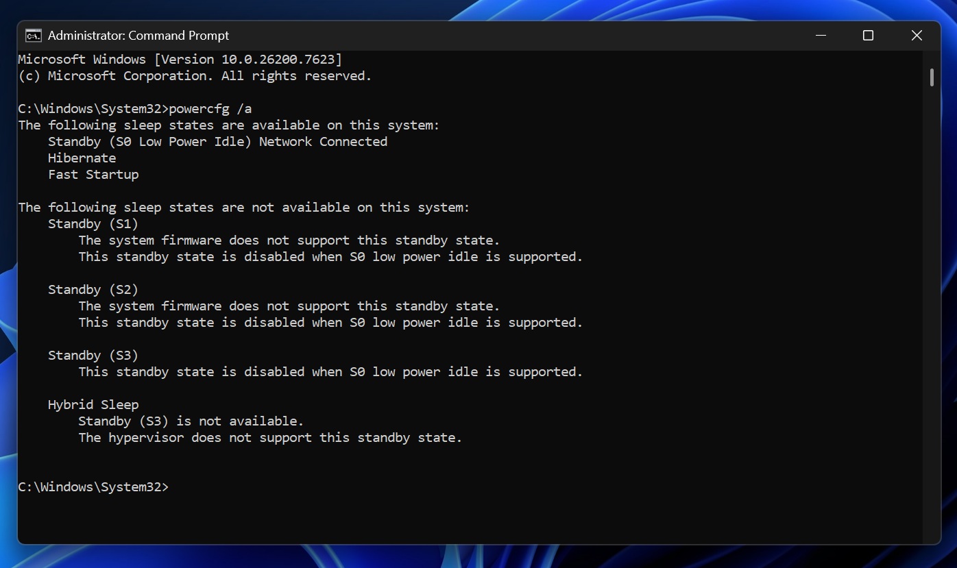Open the Command Prompt system menu icon
The image size is (957, 568).
click(33, 36)
